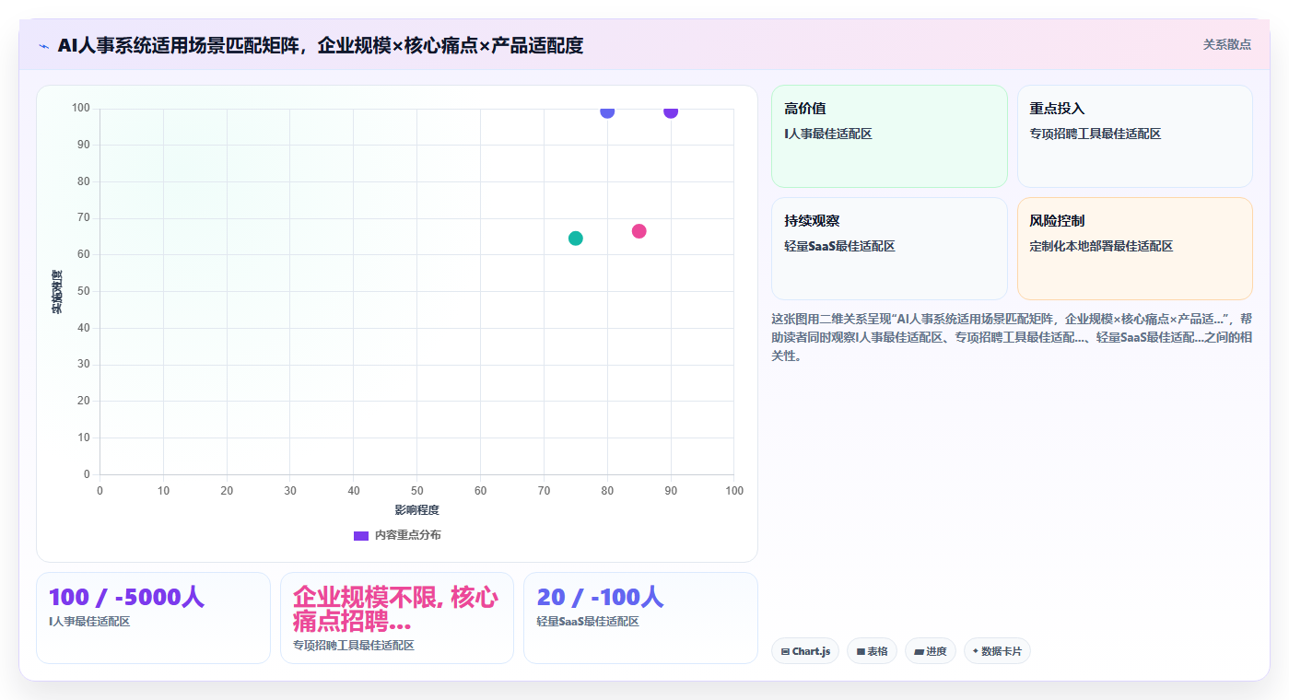1289x700 pixels.
Task: Click the 数据卡片 chip icon
Action: (x=976, y=651)
